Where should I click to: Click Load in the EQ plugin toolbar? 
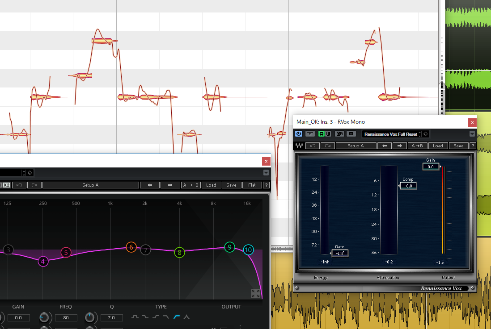click(211, 185)
